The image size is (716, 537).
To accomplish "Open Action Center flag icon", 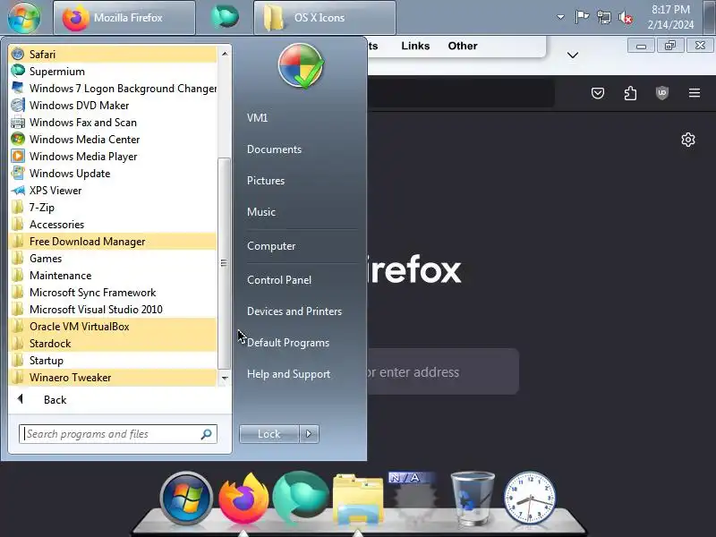I will [x=581, y=17].
